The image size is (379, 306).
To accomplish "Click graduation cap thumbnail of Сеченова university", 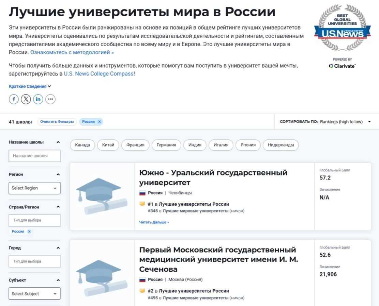I will tap(102, 278).
